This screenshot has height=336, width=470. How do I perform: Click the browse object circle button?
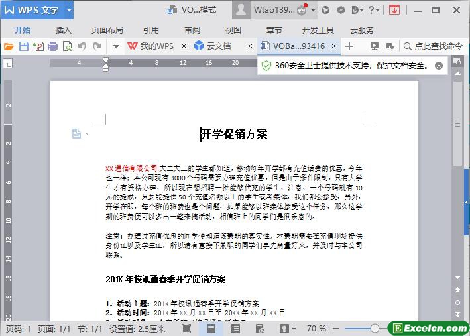[x=457, y=302]
